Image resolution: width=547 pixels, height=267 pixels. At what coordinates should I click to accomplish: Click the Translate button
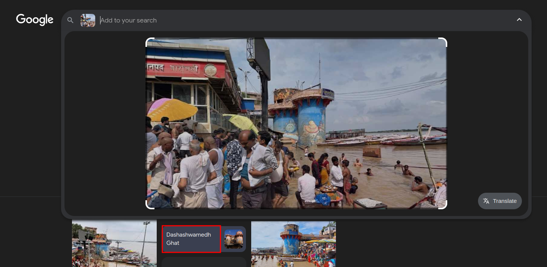tap(500, 201)
